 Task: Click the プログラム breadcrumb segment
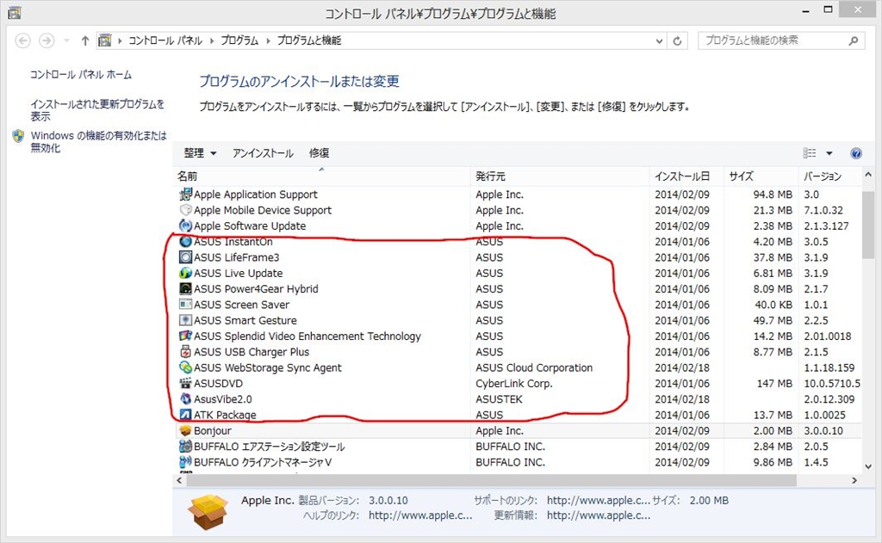(x=239, y=40)
